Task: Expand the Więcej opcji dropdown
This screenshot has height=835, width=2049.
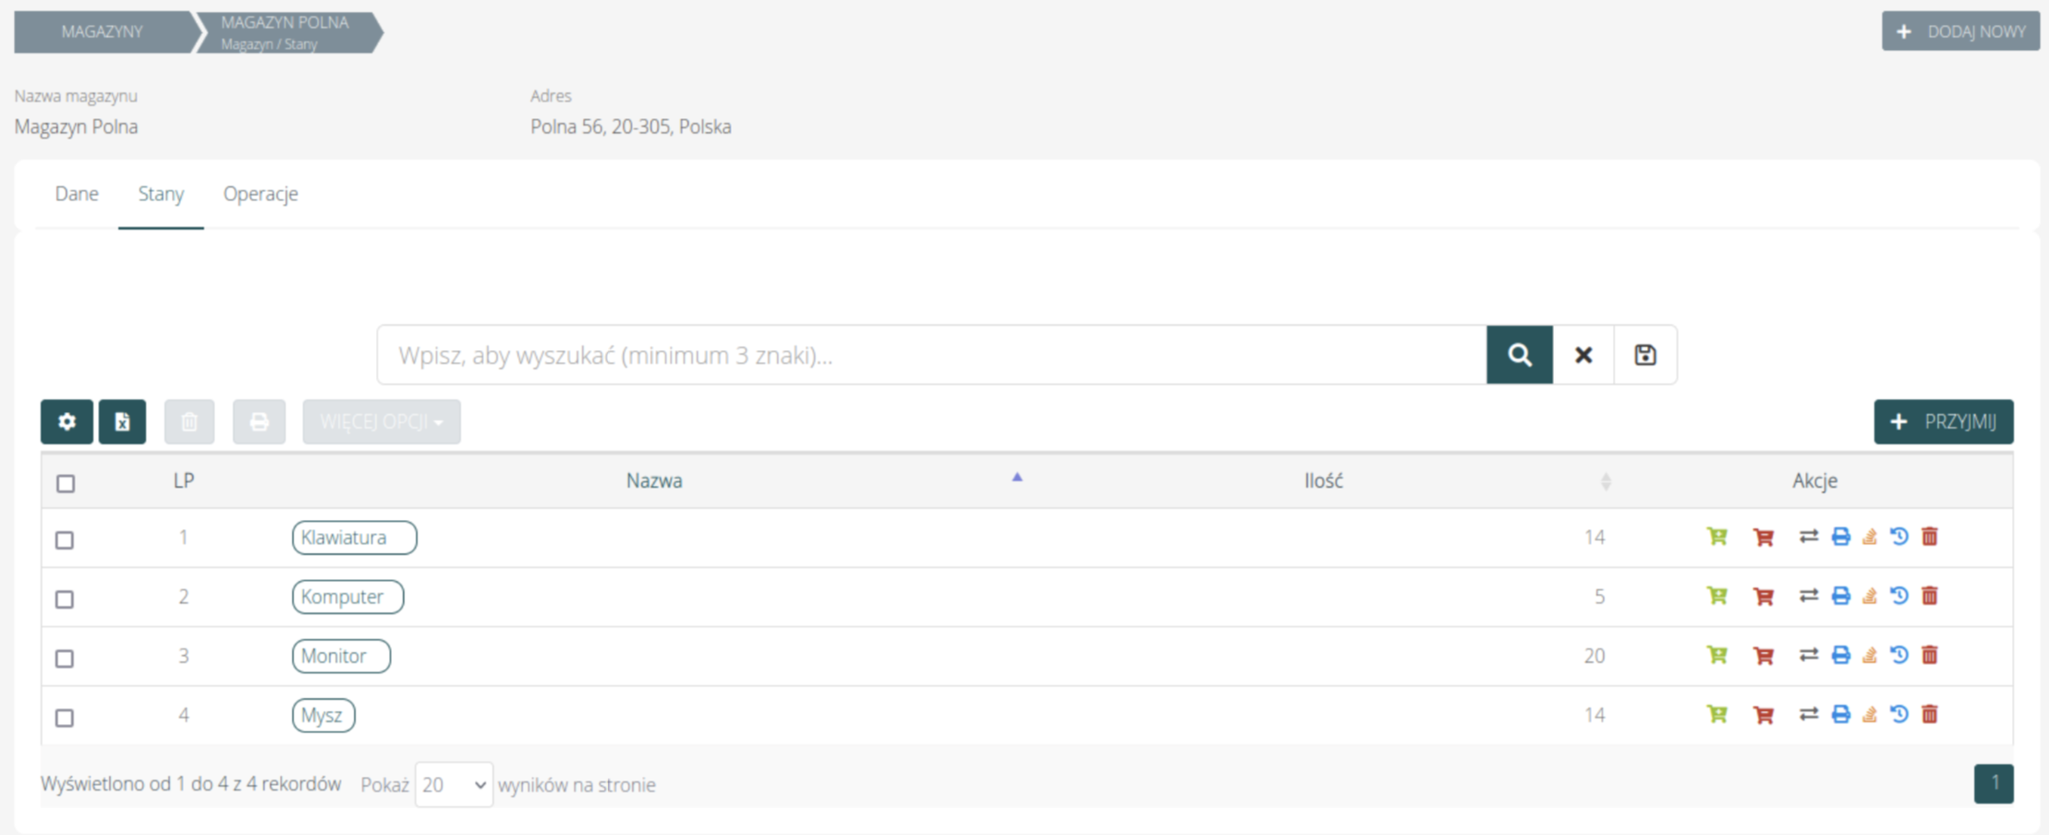Action: (381, 422)
